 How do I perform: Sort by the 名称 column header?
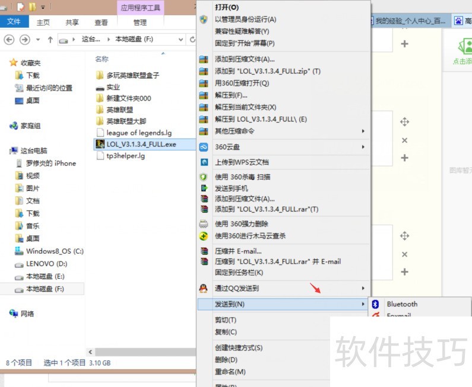point(102,59)
